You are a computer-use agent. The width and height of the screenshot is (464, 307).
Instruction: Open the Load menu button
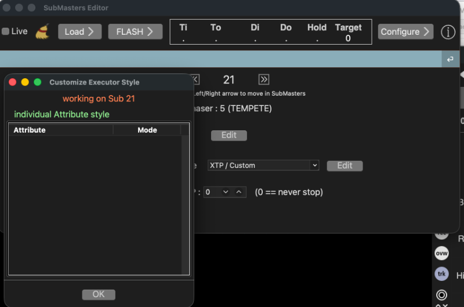pyautogui.click(x=79, y=32)
